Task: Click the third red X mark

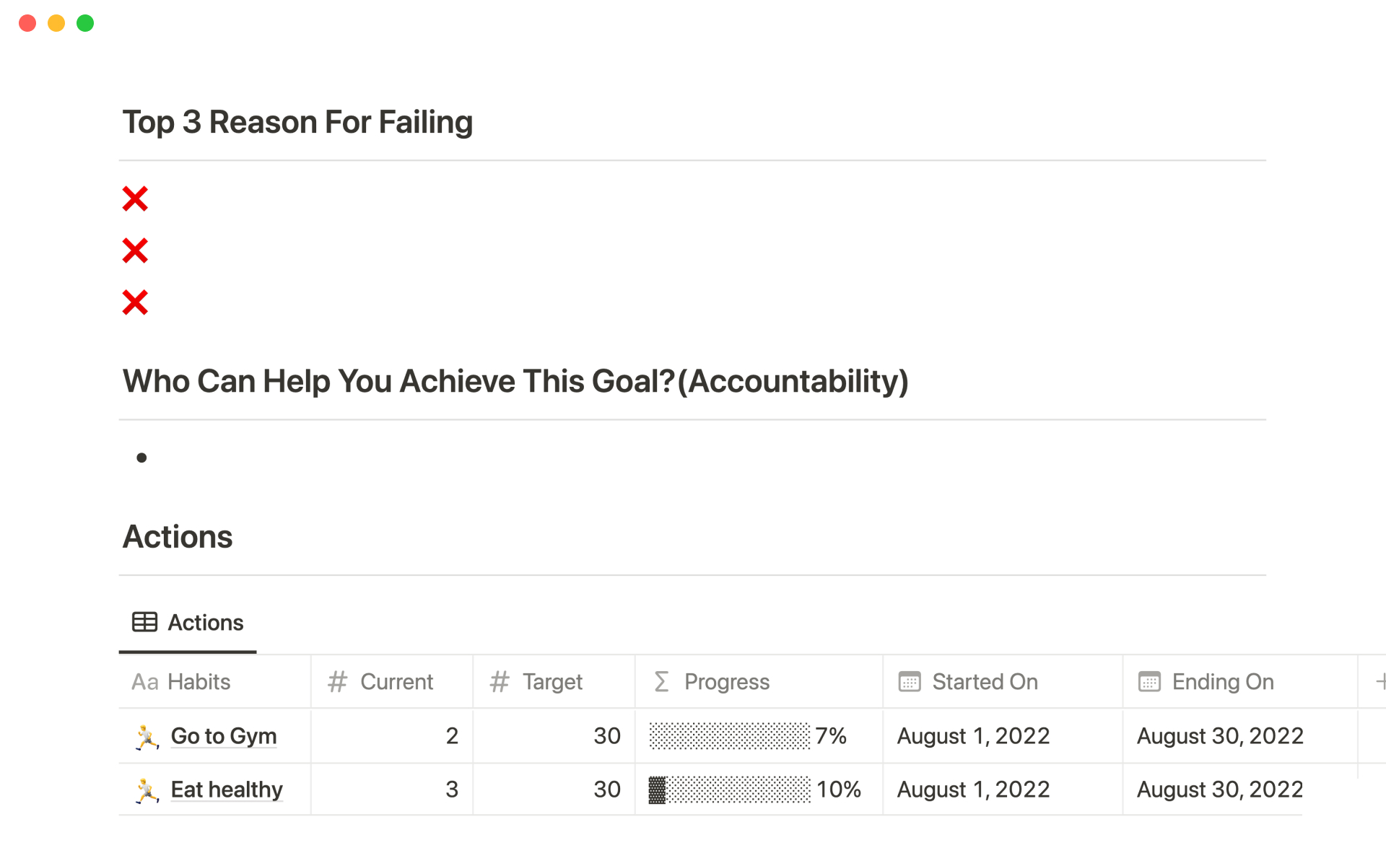Action: pyautogui.click(x=135, y=302)
